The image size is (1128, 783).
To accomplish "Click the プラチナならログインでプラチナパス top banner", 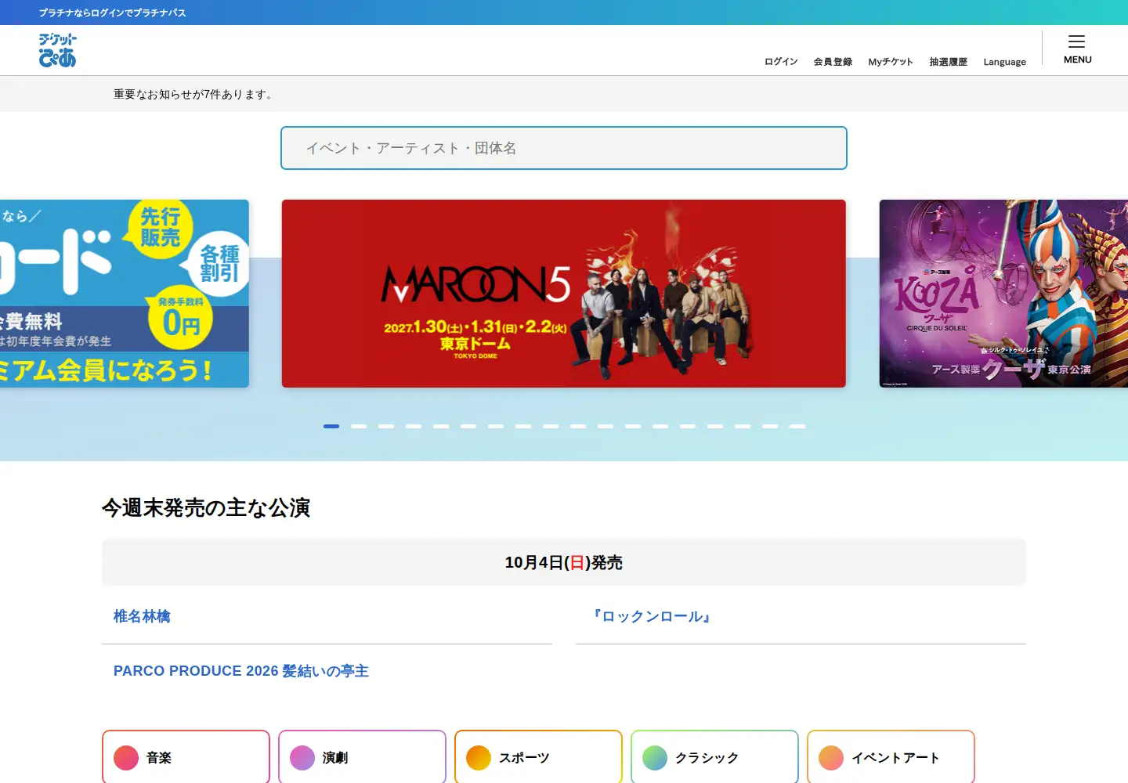I will (x=113, y=13).
